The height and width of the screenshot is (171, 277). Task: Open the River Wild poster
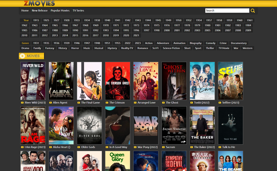click(33, 81)
